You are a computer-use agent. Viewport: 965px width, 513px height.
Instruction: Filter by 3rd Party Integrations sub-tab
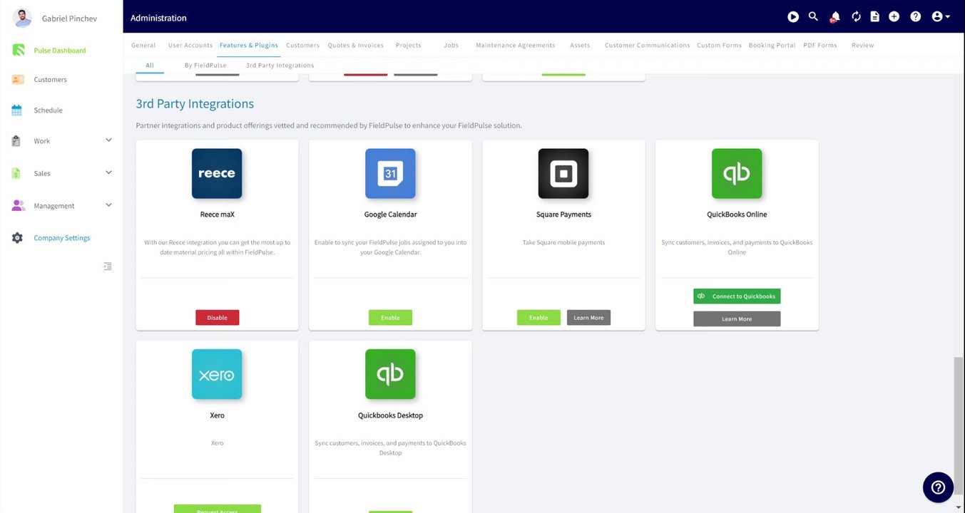click(x=280, y=65)
